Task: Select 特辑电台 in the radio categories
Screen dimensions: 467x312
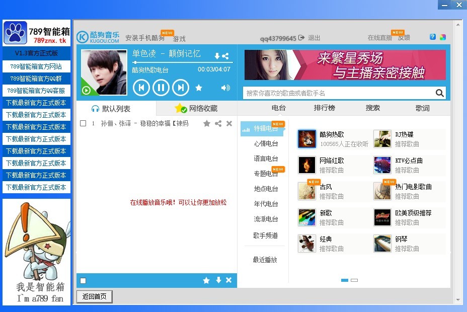Action: 262,129
